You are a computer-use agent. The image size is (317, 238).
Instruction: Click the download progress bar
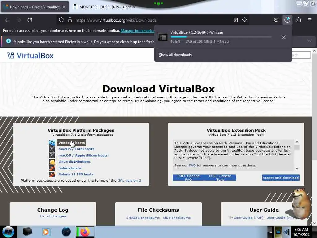click(x=221, y=37)
